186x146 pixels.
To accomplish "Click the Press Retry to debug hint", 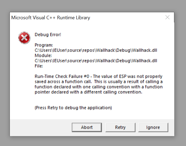I will click(73, 108).
